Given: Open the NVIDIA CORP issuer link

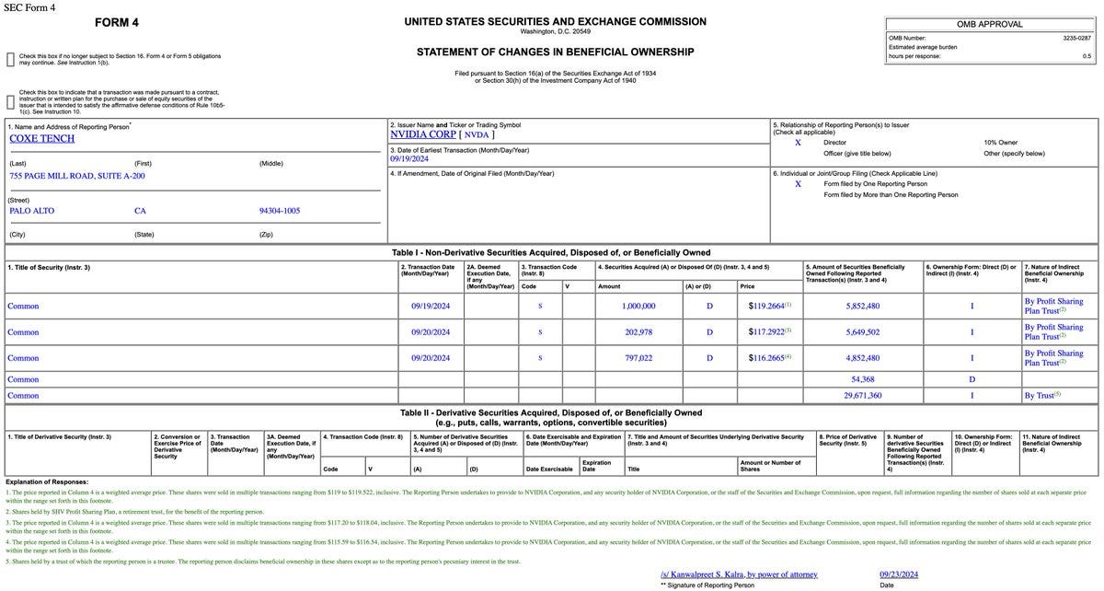Looking at the screenshot, I should (x=423, y=134).
